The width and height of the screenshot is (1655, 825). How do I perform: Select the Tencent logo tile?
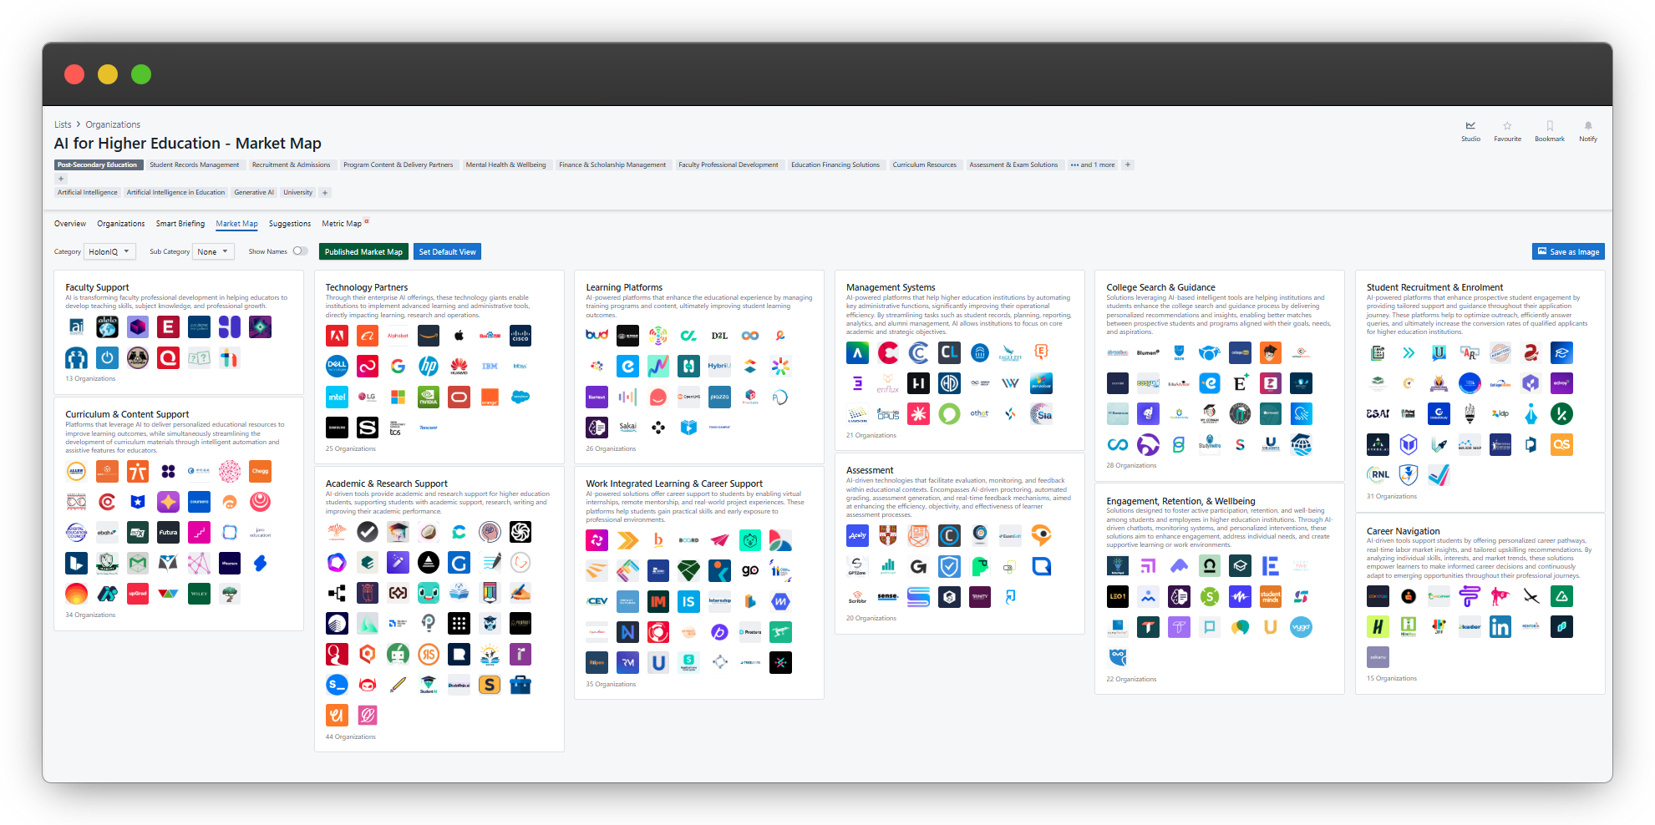(429, 428)
